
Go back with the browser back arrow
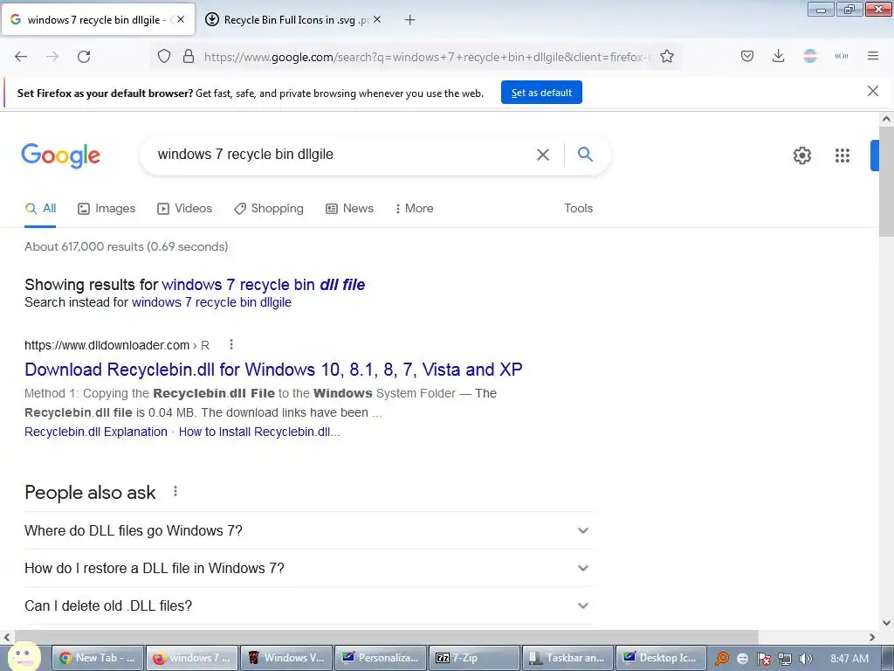(21, 57)
